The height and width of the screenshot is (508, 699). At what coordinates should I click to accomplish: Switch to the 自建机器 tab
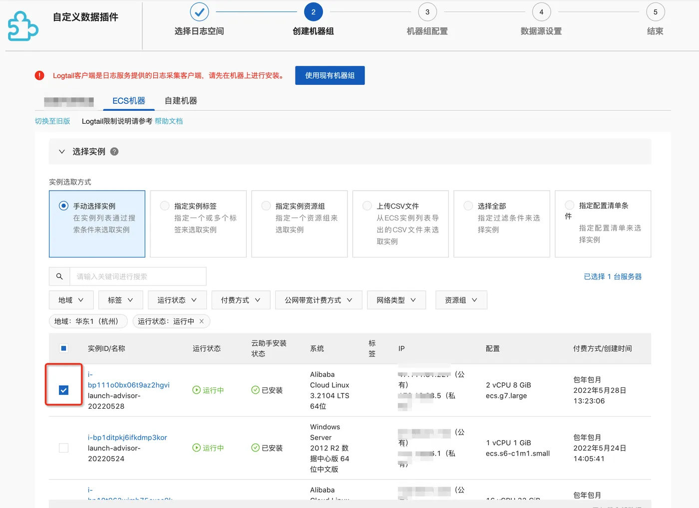[181, 101]
